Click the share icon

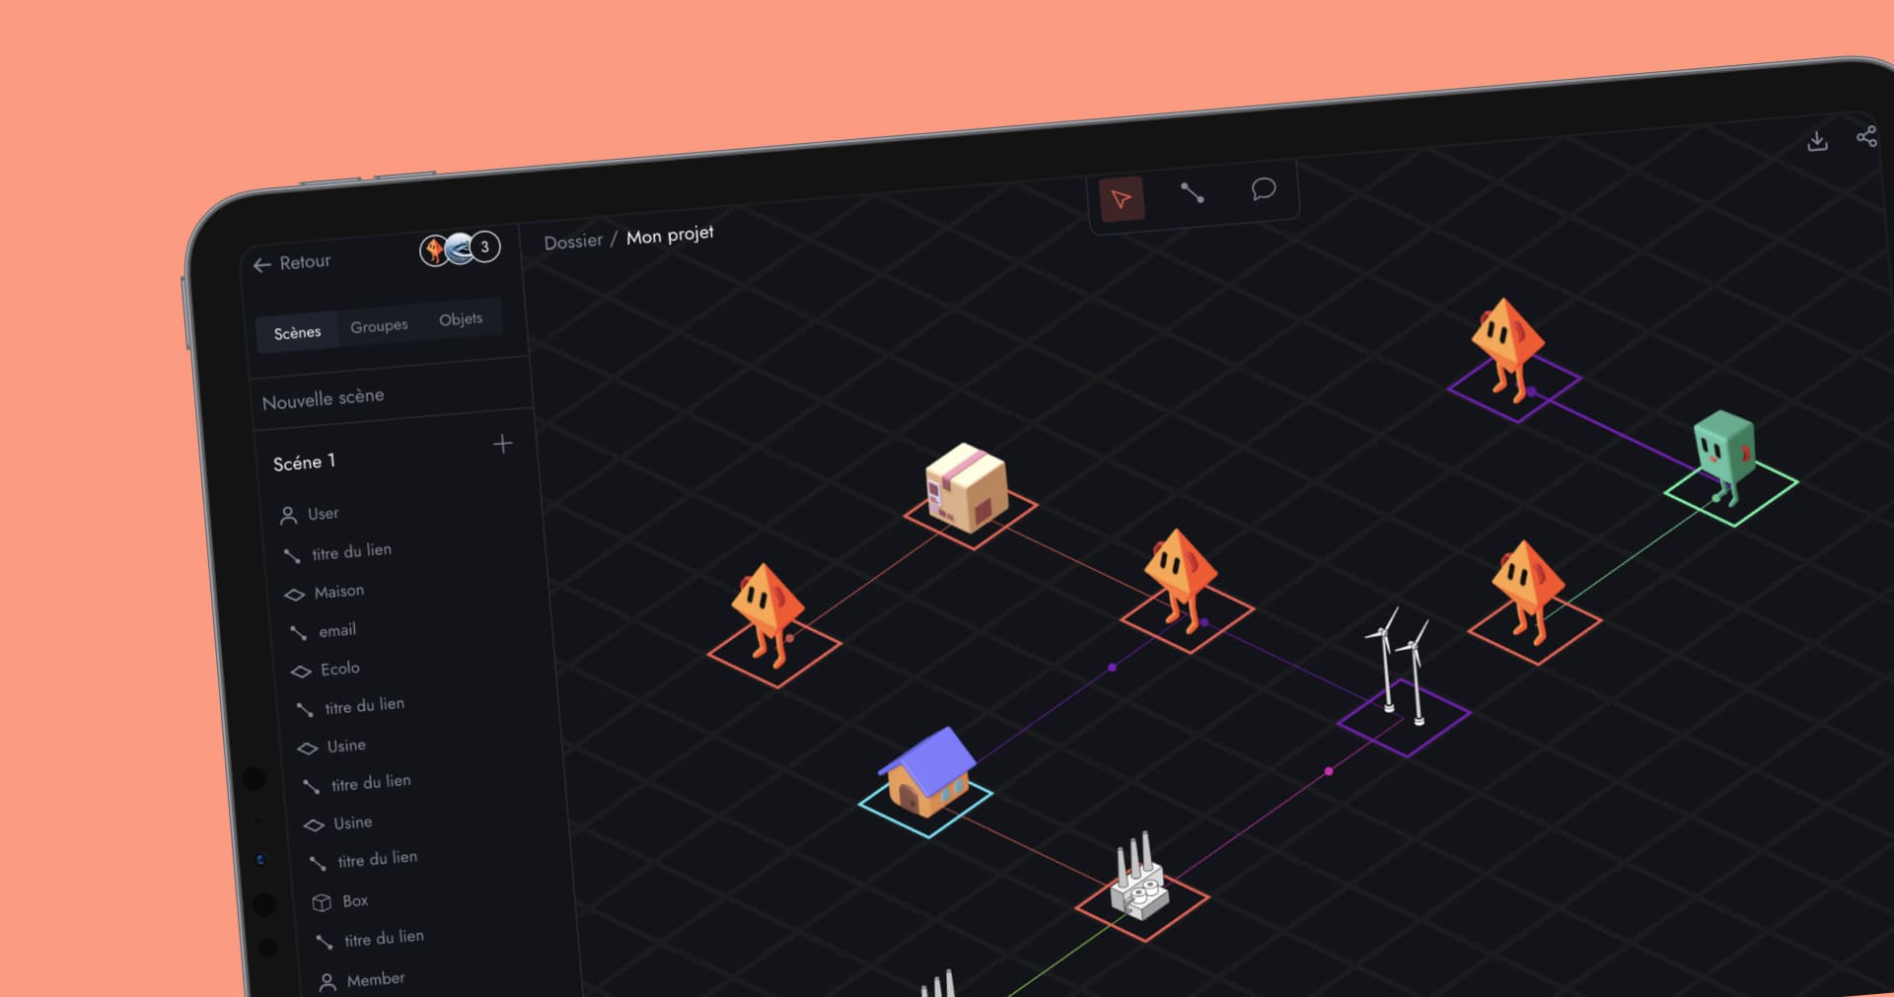click(1866, 136)
